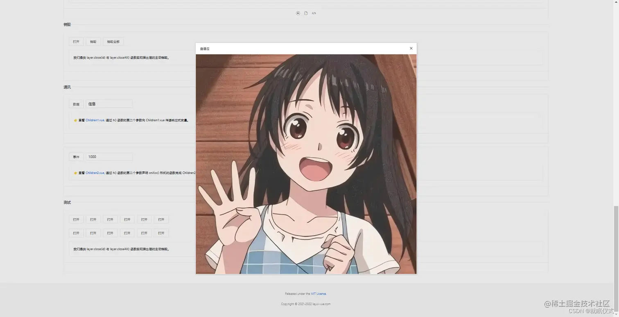Screen dimensions: 619x317
Task: Click the 数据 button
Action: 76,104
